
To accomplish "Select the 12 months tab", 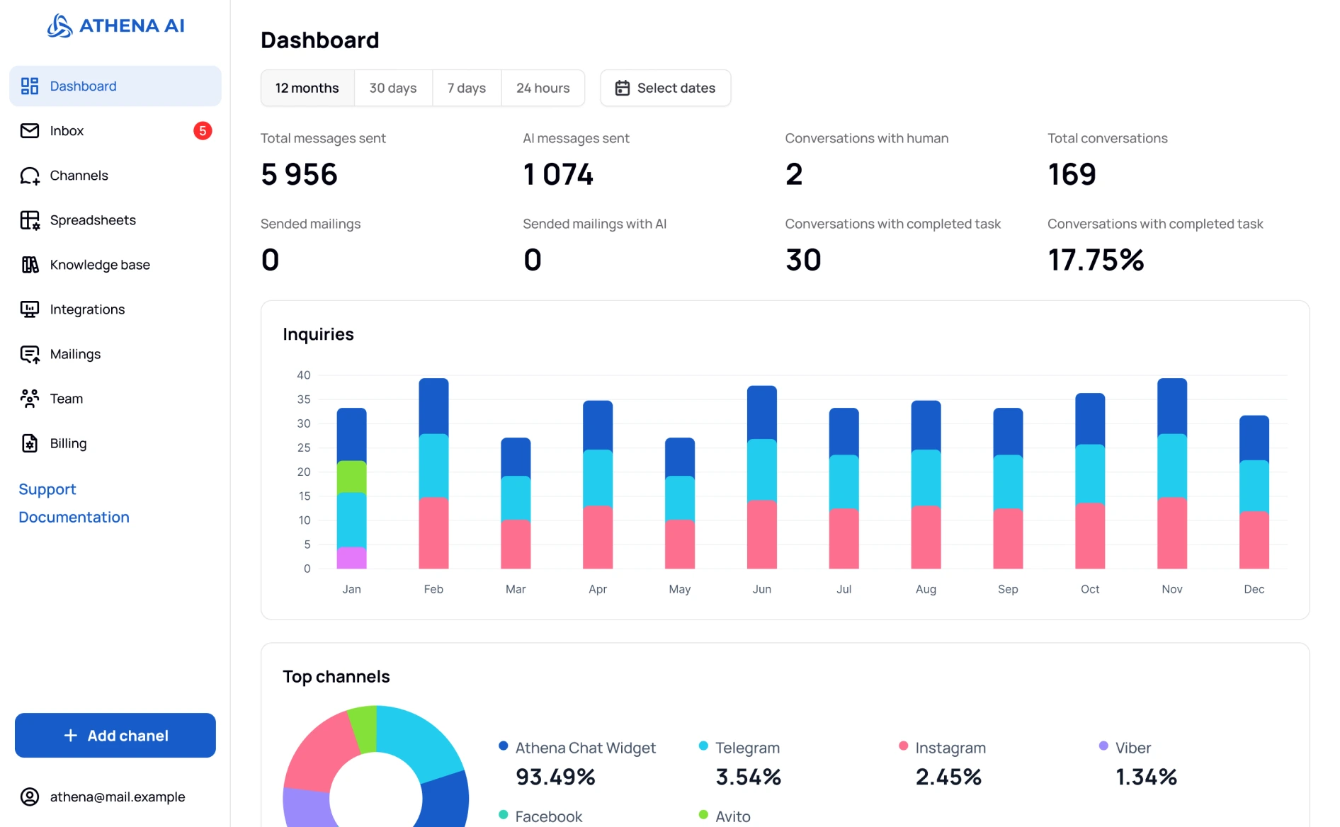I will [x=307, y=89].
